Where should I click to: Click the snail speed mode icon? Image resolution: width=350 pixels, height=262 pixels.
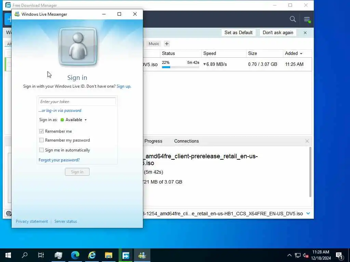coord(9,214)
